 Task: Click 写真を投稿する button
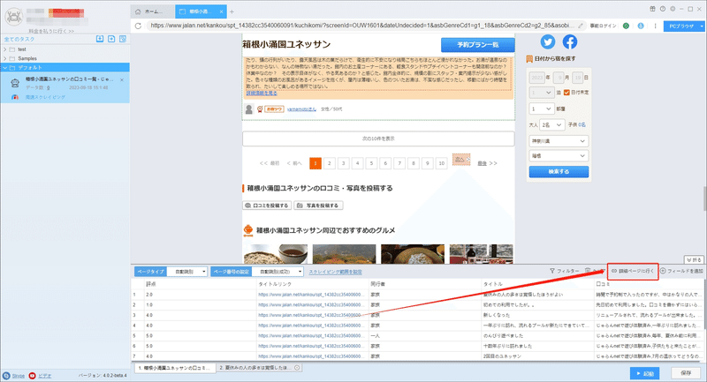pos(318,206)
